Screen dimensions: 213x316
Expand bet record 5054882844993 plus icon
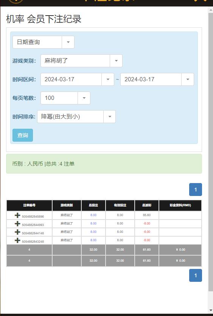tap(17, 224)
